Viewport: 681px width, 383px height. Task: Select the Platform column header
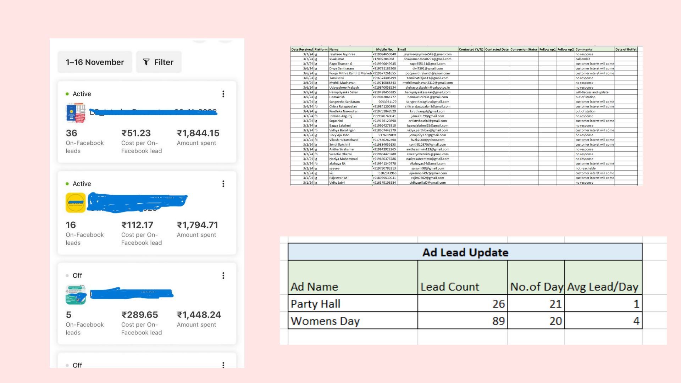(x=321, y=49)
